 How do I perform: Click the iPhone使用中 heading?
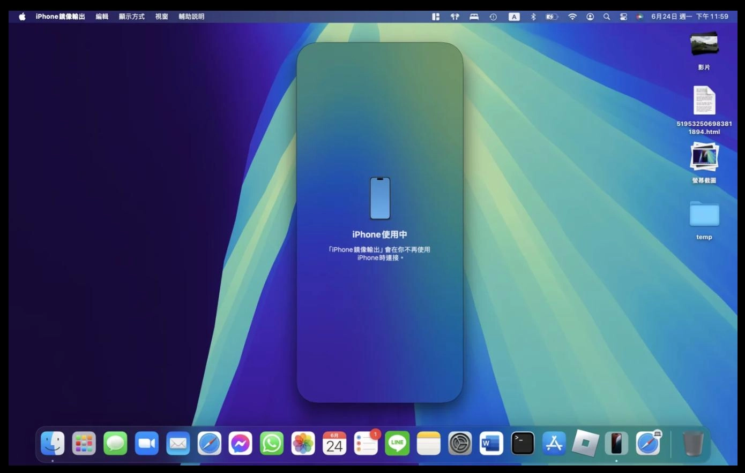380,234
